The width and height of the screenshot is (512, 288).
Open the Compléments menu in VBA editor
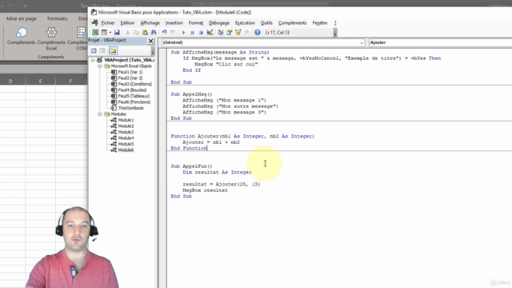[x=292, y=23]
